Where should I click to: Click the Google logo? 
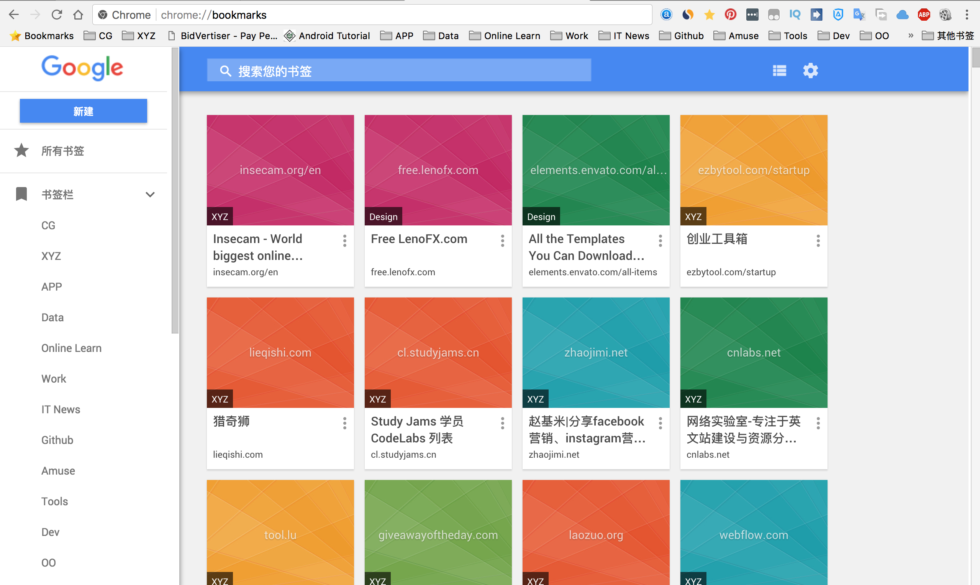82,68
